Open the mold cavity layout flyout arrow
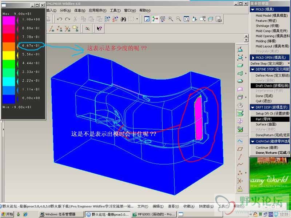 tap(246, 58)
